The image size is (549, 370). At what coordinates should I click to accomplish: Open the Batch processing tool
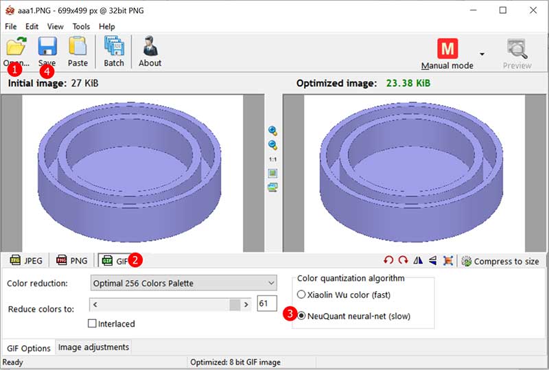pos(114,47)
